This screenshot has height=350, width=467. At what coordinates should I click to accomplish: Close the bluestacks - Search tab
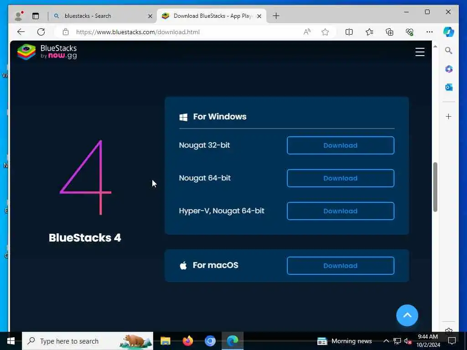point(150,16)
